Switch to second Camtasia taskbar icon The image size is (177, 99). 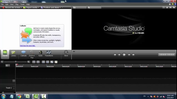pyautogui.click(x=44, y=96)
